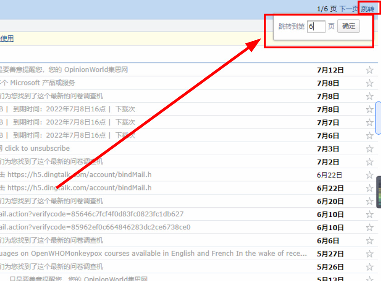This screenshot has width=381, height=281.
Task: Click the 确定 button to confirm page jump
Action: (348, 26)
